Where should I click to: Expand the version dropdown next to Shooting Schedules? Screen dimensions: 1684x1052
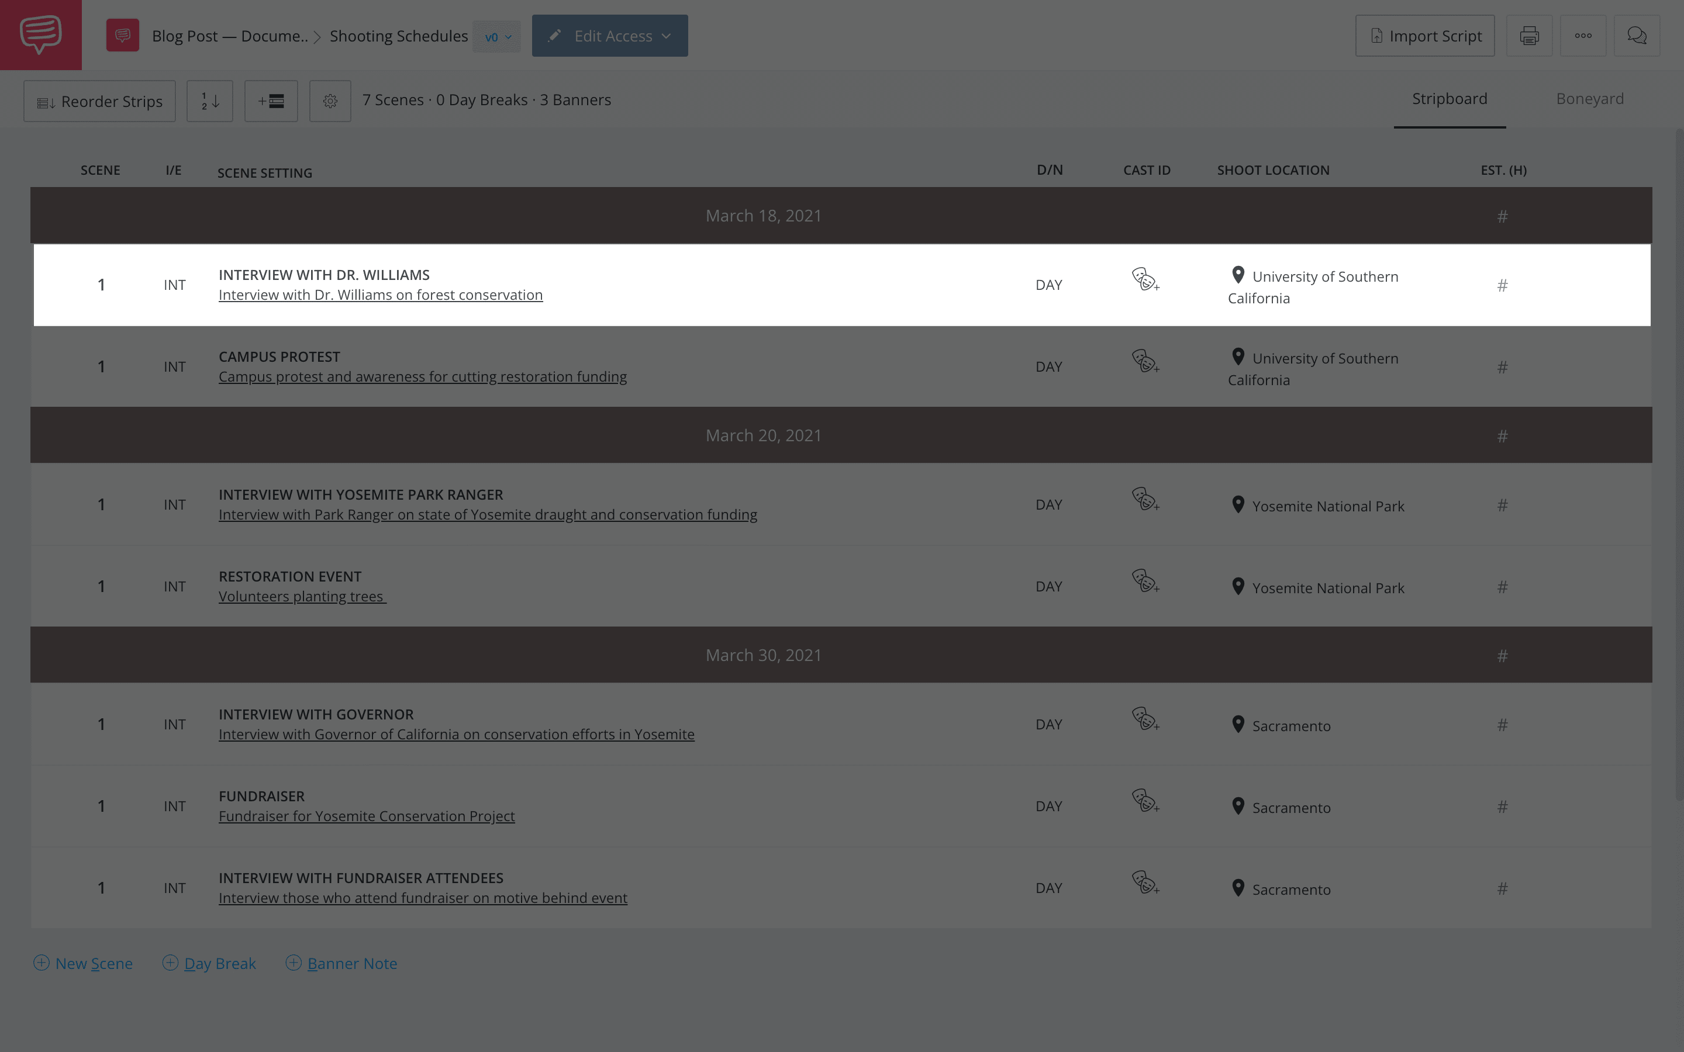point(496,35)
